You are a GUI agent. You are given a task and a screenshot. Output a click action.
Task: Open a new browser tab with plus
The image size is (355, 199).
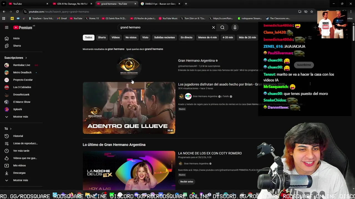186,4
